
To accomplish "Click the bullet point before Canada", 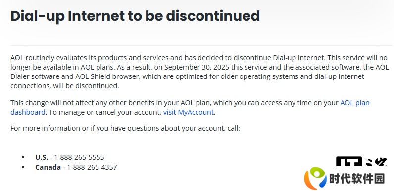I will tap(23, 167).
